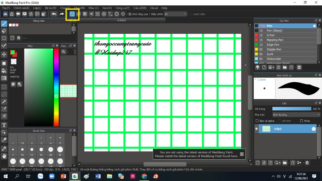Open snap settings gear icon
This screenshot has height=181, width=322.
(123, 14)
